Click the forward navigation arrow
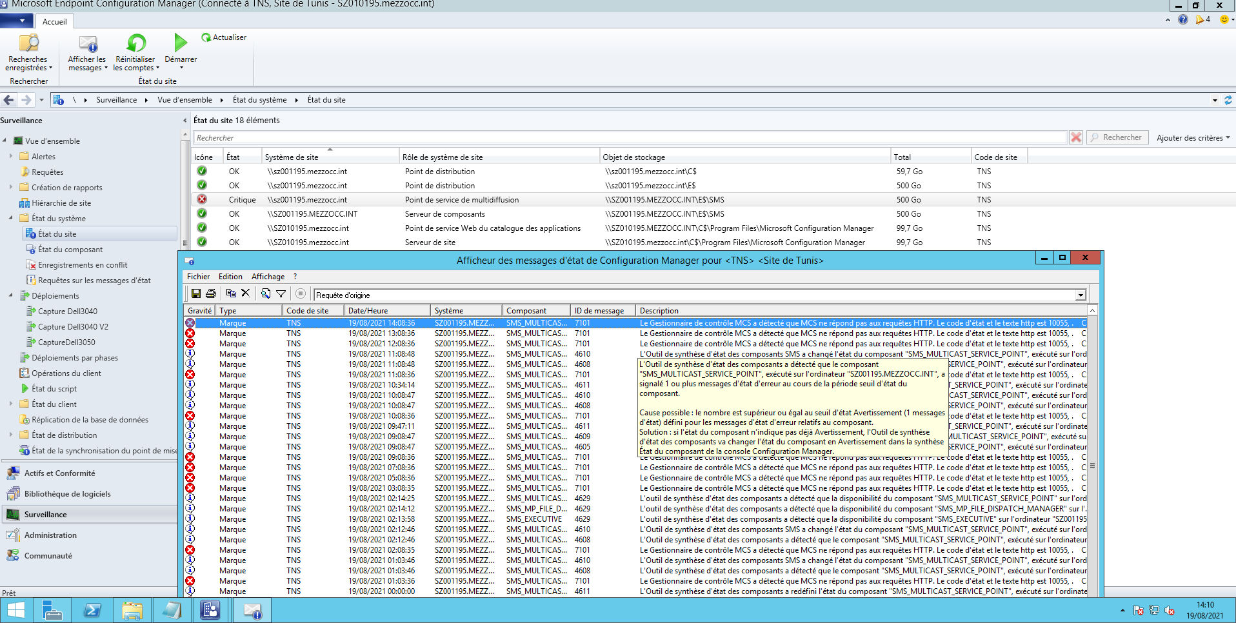This screenshot has height=623, width=1236. (26, 100)
